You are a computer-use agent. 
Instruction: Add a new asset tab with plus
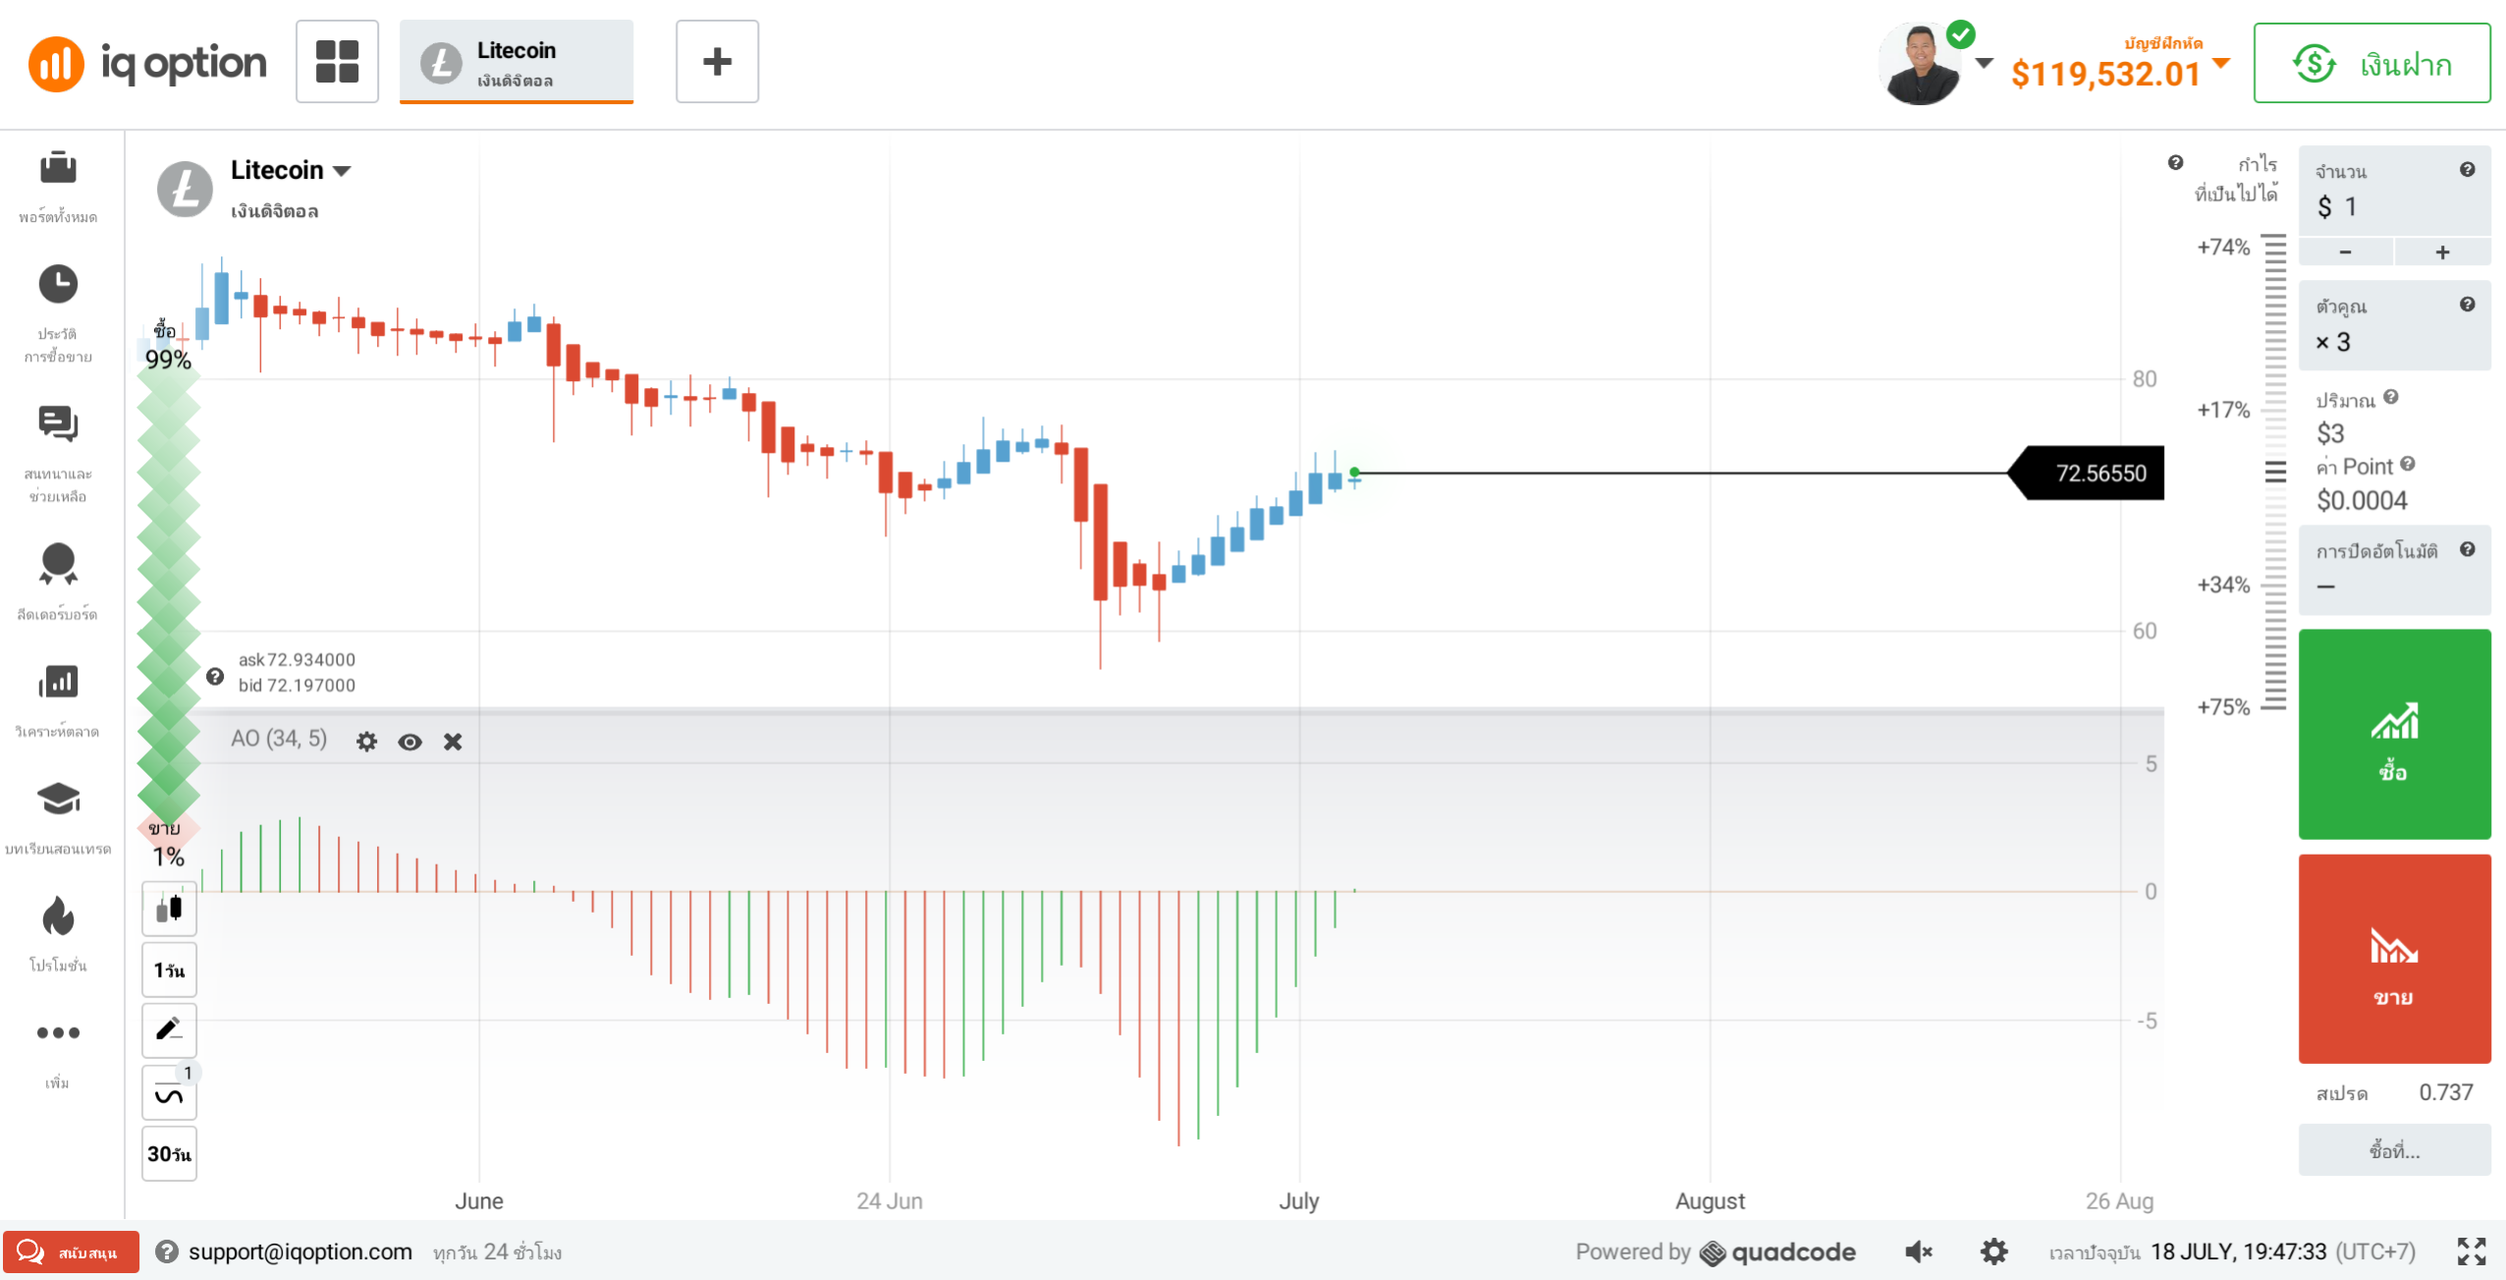(x=717, y=61)
